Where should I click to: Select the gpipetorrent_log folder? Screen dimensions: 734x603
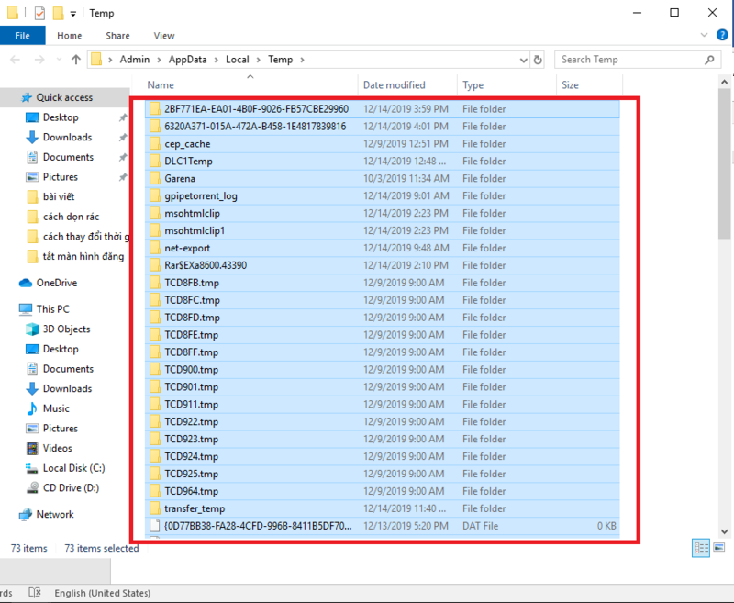pos(383,195)
